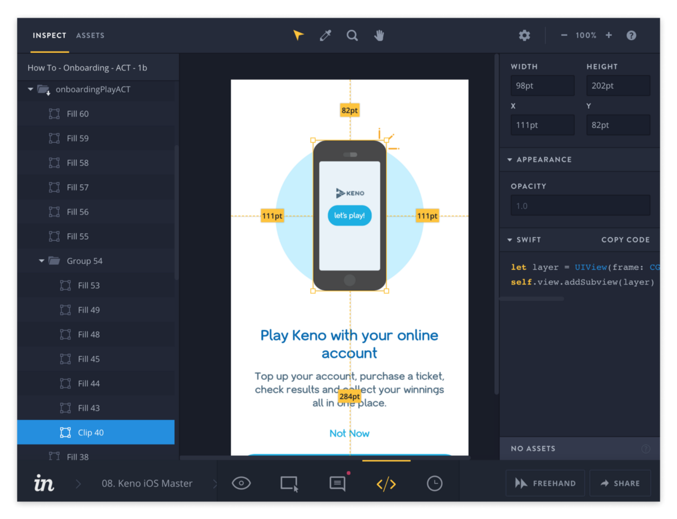Screen dimensions: 677x519
Task: Switch to preview mode eye icon
Action: click(x=241, y=483)
